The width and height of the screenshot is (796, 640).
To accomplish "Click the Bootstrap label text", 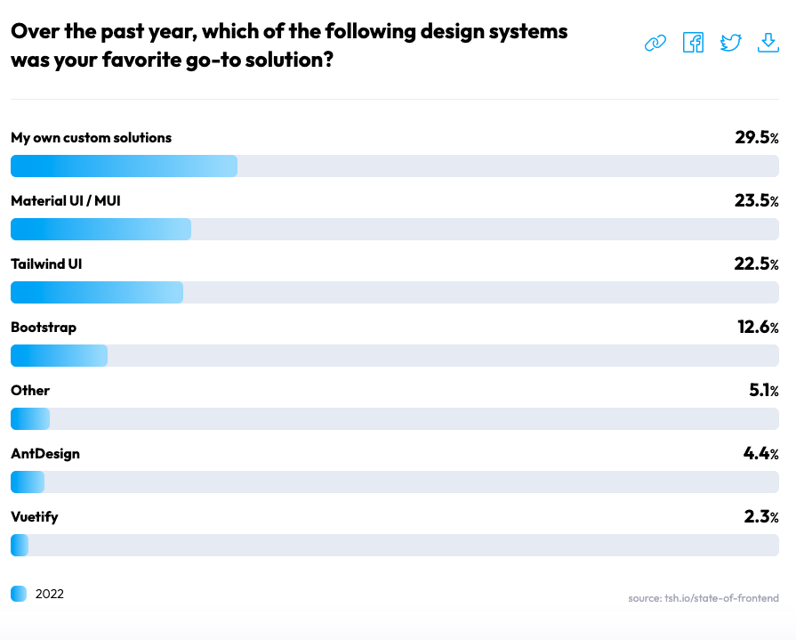I will [x=44, y=327].
